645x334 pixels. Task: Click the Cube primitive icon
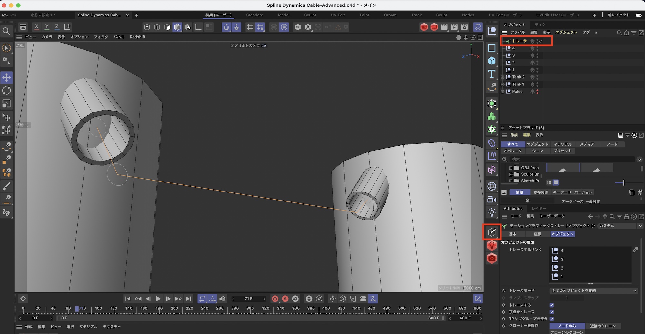pyautogui.click(x=491, y=61)
